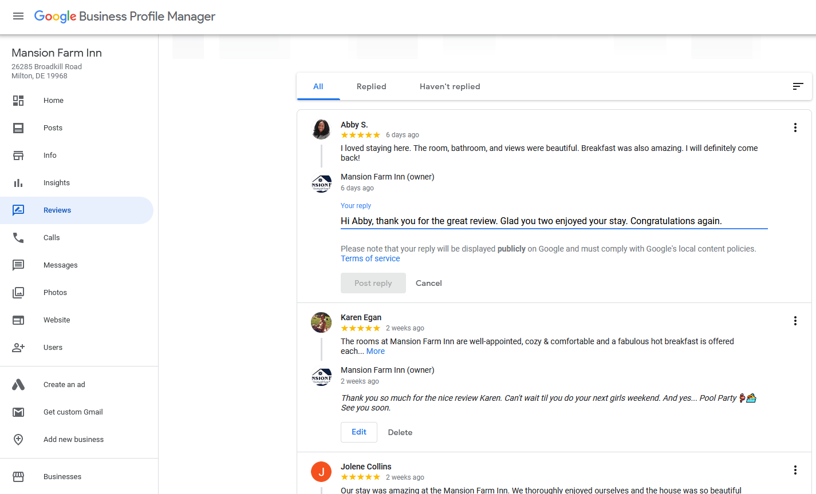The width and height of the screenshot is (816, 494).
Task: Open the hamburger main menu
Action: coord(18,16)
